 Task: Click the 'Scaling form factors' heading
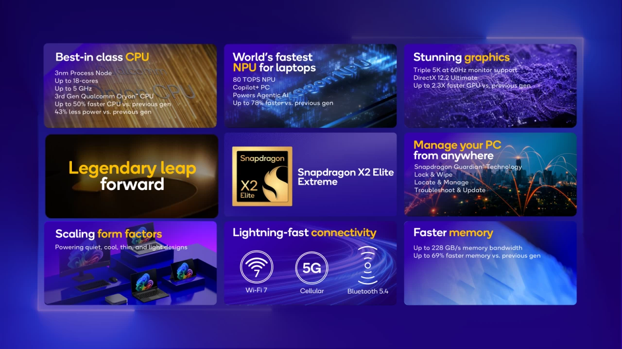click(x=108, y=234)
